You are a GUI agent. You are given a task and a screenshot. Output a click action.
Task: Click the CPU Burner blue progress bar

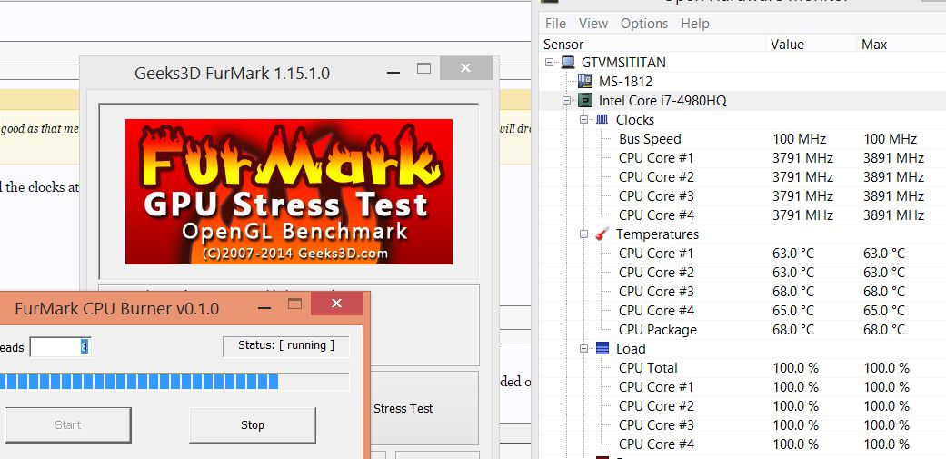click(x=174, y=382)
